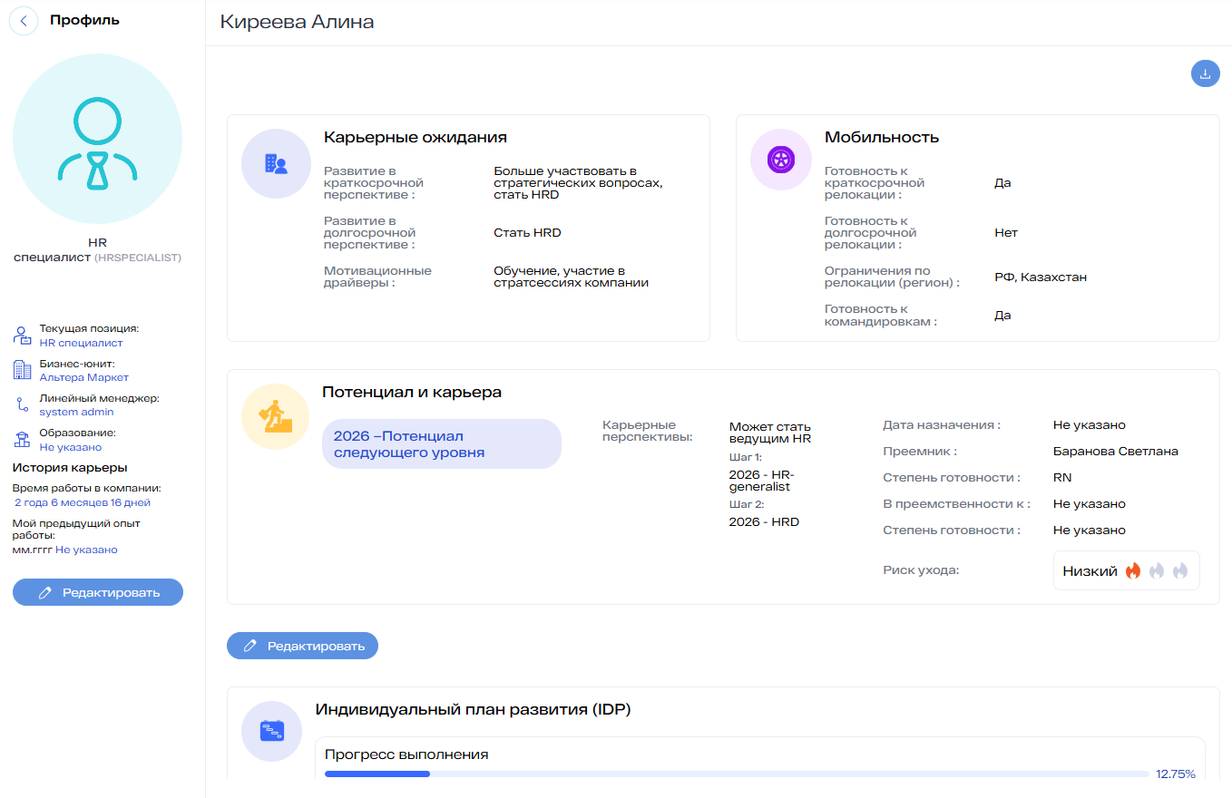Click the Линейный менеджер hierarchy icon
Viewport: 1232px width, 798px height.
coord(22,404)
